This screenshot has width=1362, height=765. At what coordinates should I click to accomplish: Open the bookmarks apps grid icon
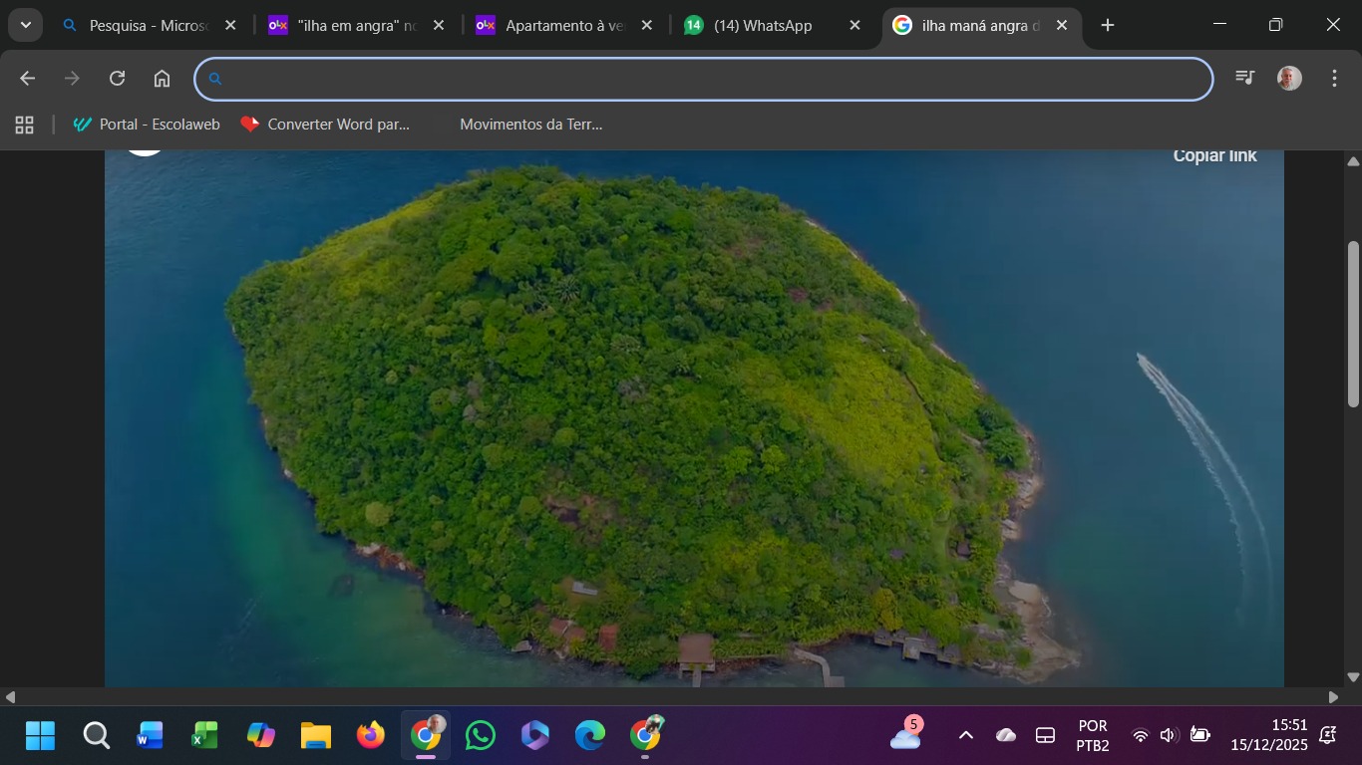point(24,125)
